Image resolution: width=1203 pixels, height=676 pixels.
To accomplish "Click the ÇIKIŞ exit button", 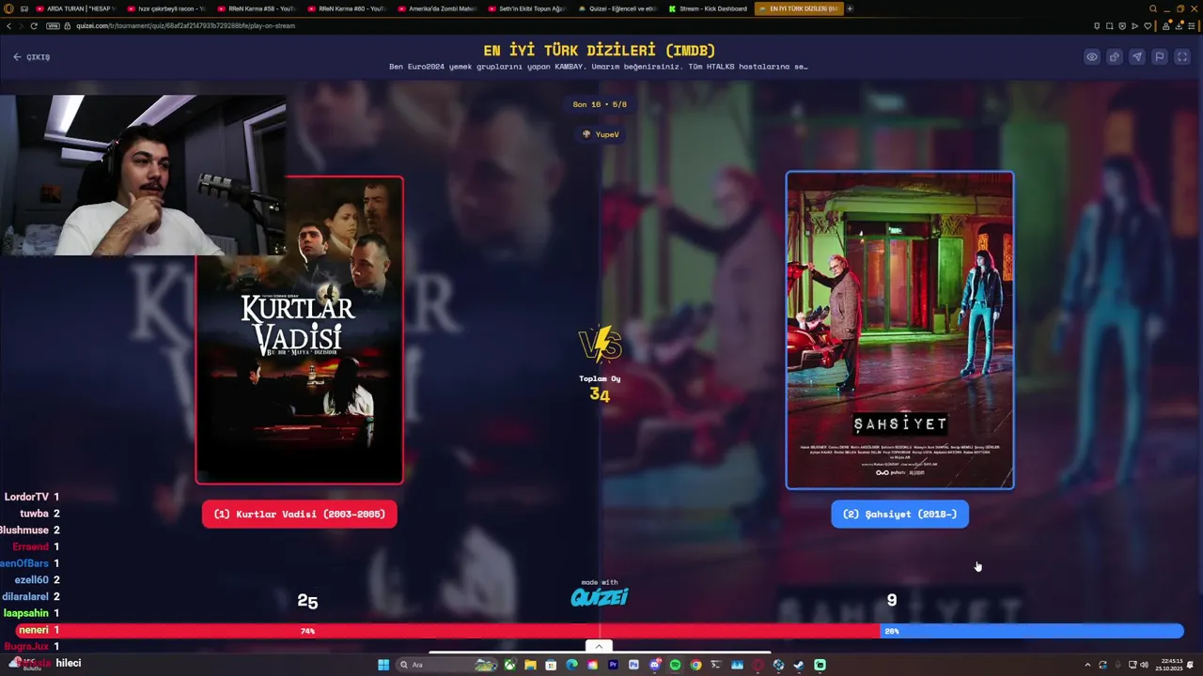I will (x=31, y=57).
